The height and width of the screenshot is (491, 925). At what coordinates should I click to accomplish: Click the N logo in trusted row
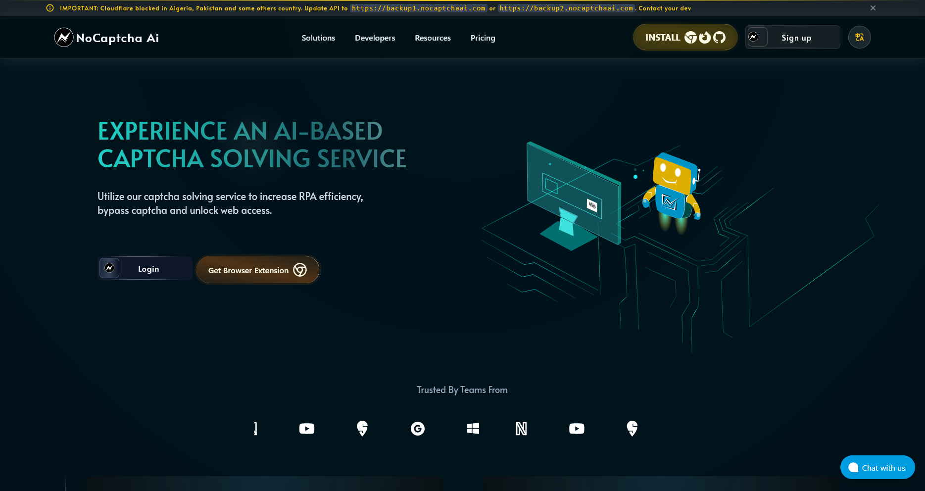(x=521, y=429)
